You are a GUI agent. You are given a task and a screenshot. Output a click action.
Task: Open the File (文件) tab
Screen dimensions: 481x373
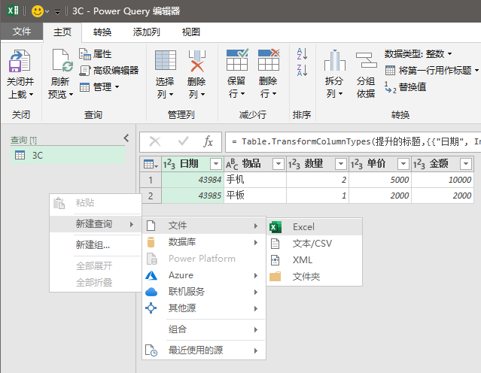click(x=22, y=32)
